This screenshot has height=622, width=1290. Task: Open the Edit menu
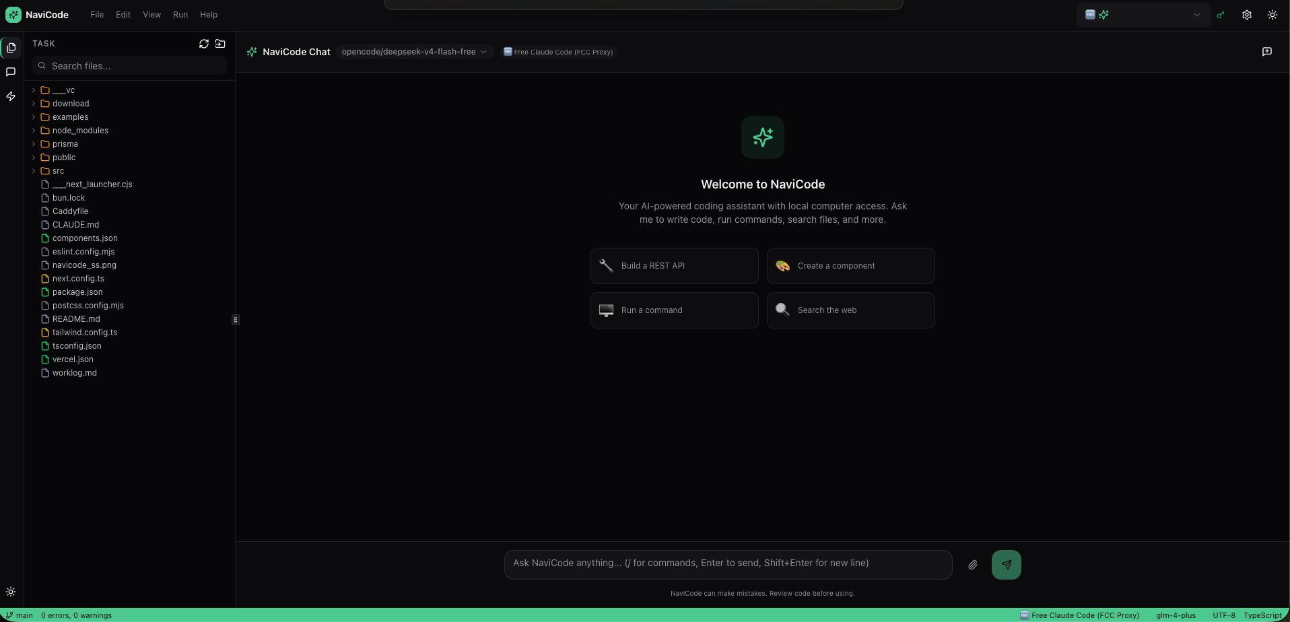coord(123,15)
